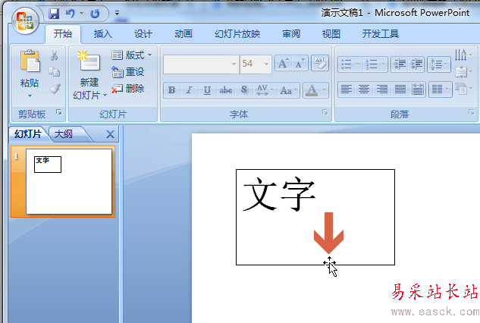Activate the Format Painter brush

point(55,89)
